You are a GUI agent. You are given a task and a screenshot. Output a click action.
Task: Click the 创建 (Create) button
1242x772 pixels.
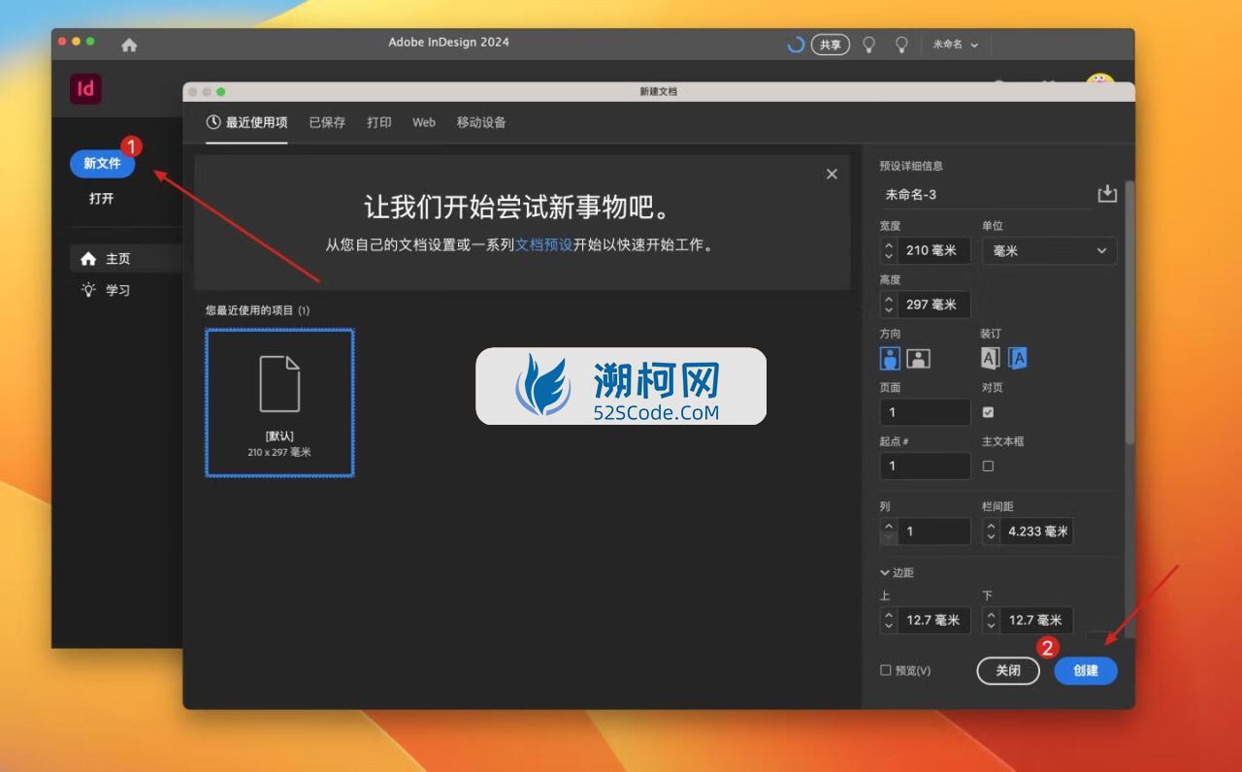click(x=1086, y=670)
